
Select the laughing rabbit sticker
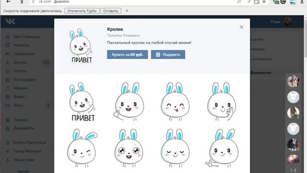coord(175,101)
